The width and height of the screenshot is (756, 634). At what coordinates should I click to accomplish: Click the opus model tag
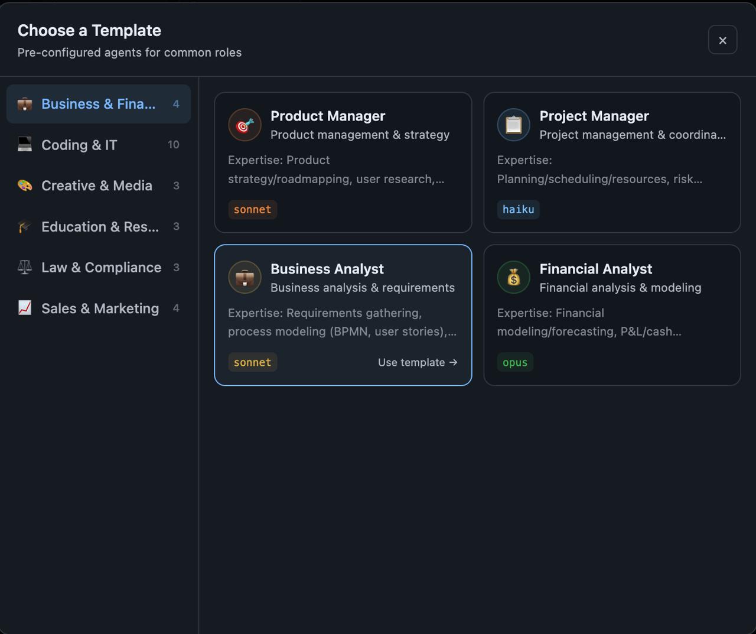[514, 363]
